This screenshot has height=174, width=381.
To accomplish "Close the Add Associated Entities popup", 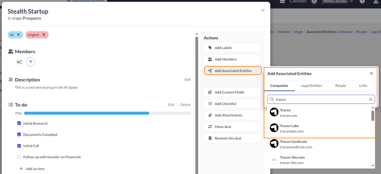I will pyautogui.click(x=371, y=73).
